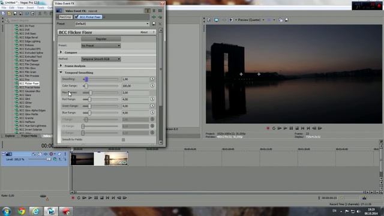Collapse the Temporal Smoothing section
The height and width of the screenshot is (216, 384).
(61, 73)
